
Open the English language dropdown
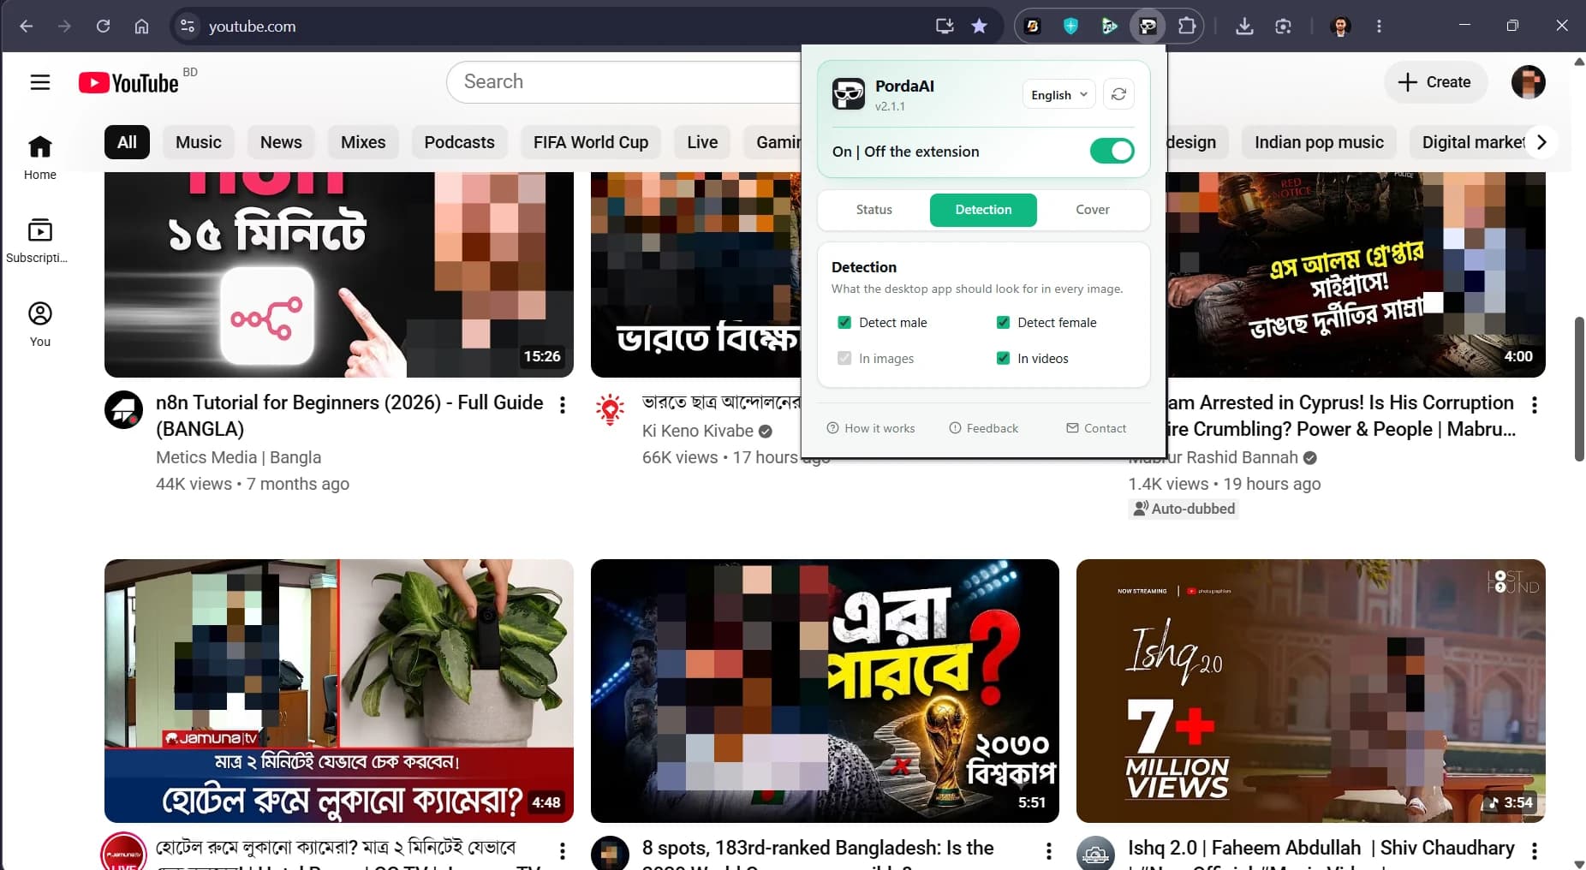(1058, 94)
